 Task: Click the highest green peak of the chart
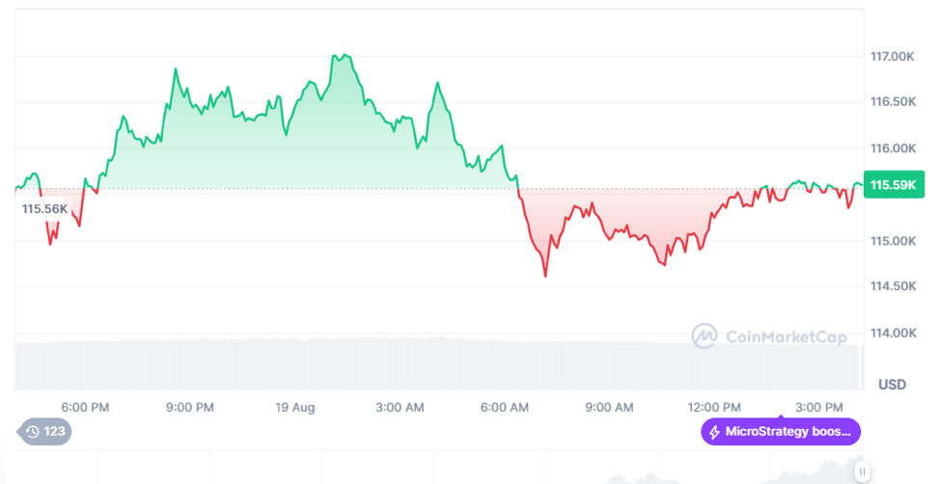pos(339,56)
